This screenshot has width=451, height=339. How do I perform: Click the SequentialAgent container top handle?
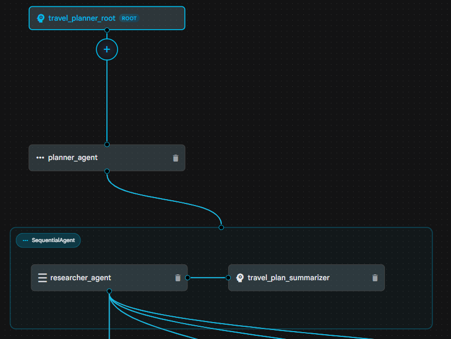(x=221, y=227)
